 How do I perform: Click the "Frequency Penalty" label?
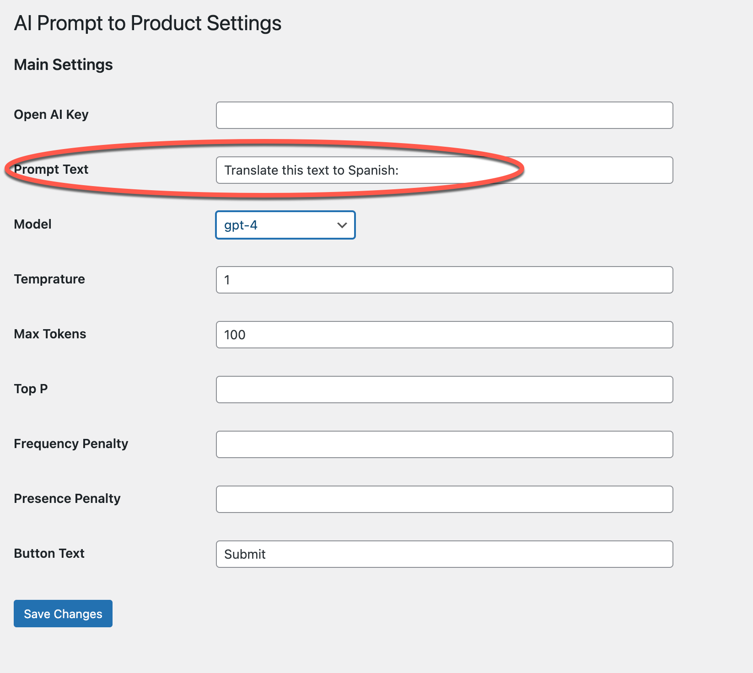pos(71,443)
